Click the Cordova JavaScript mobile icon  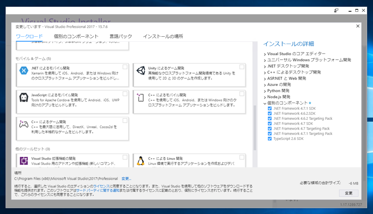click(24, 98)
